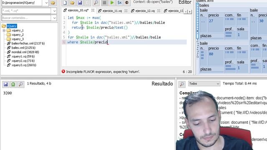267x150 pixels.
Task: Click editor line 5 for $baile
Action: (114, 37)
